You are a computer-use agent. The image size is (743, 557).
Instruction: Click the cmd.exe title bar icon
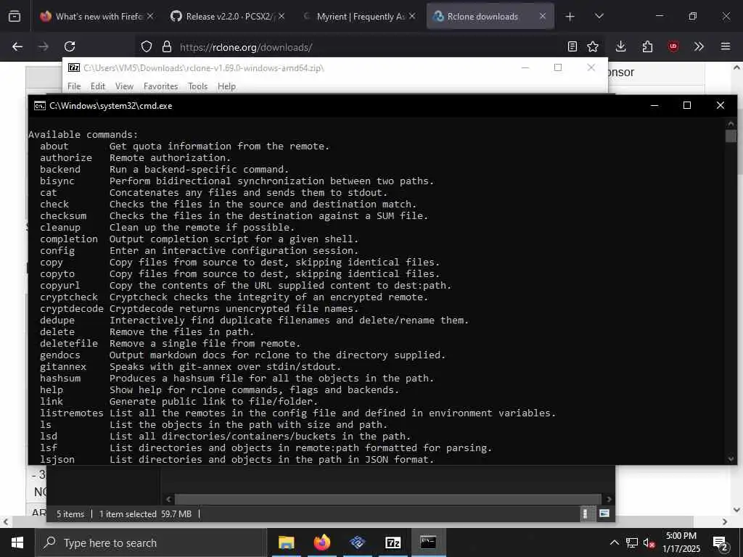coord(40,106)
